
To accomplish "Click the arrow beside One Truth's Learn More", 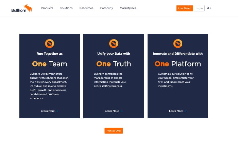I will click(x=121, y=111).
